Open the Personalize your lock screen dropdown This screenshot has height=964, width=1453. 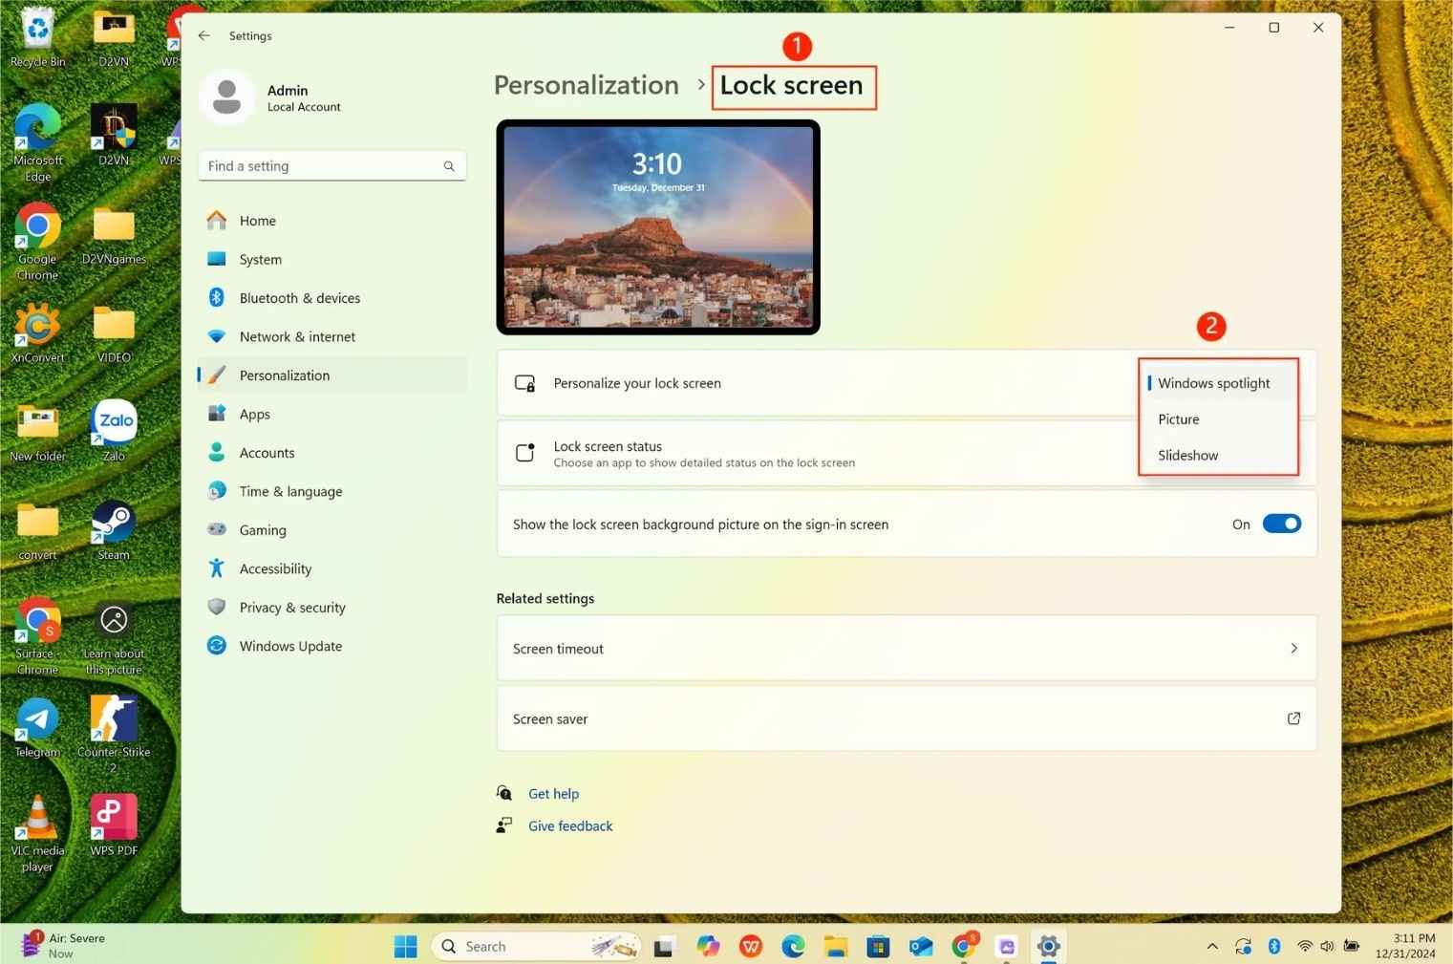click(x=1213, y=382)
